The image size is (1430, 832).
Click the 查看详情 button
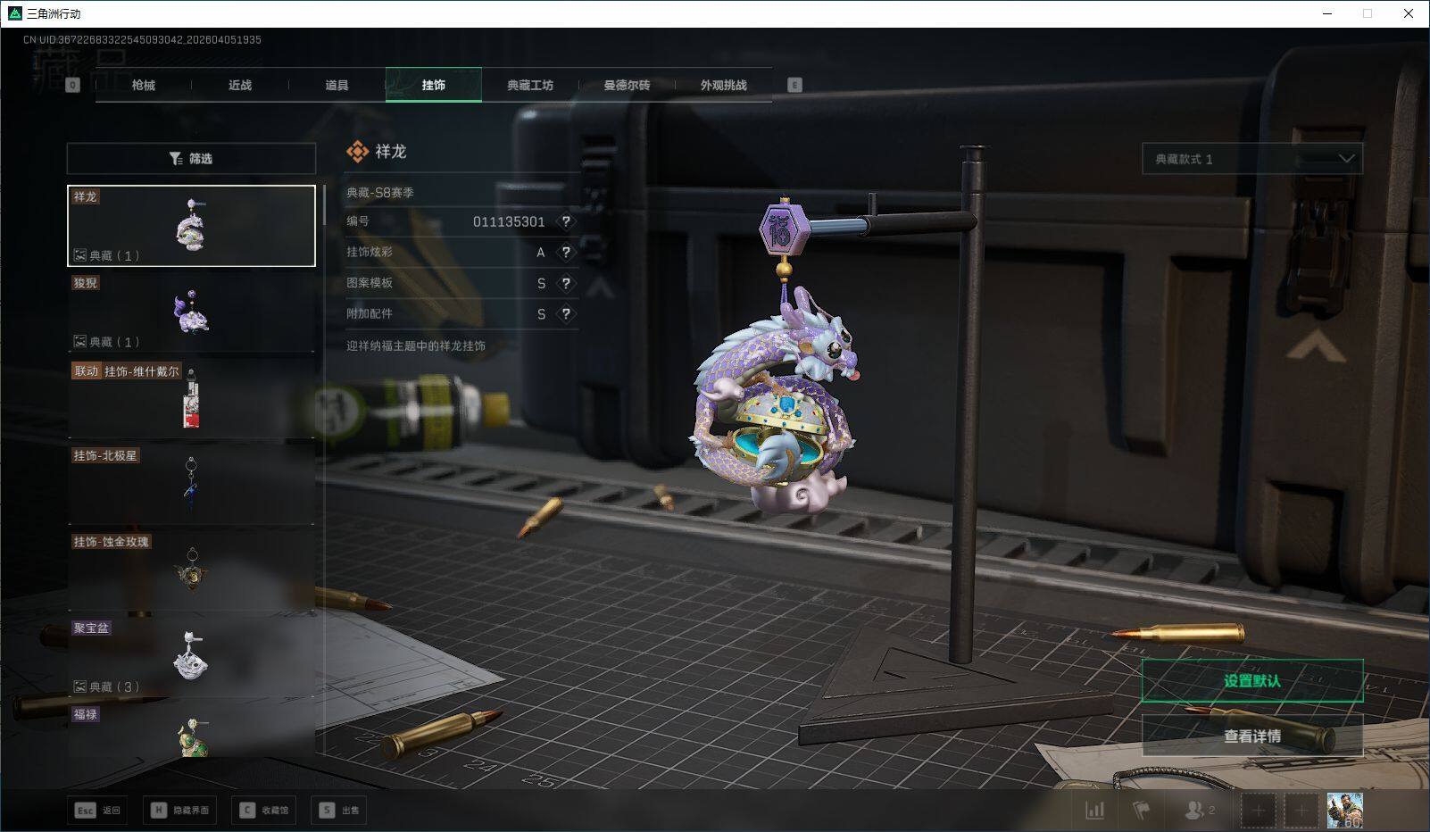coord(1251,736)
